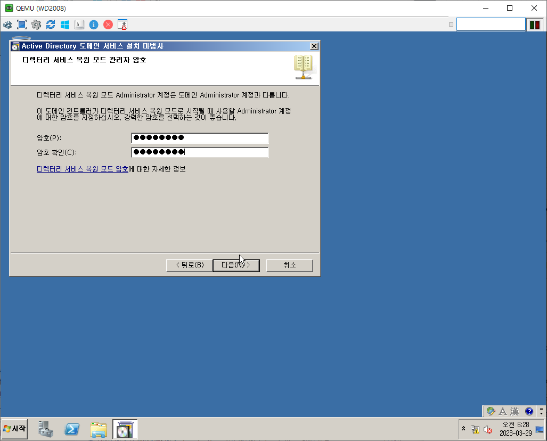Select the AD wizard taskbar button

coord(125,429)
